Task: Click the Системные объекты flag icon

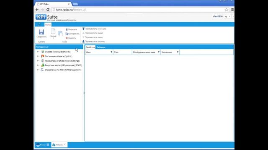Action: click(x=43, y=56)
